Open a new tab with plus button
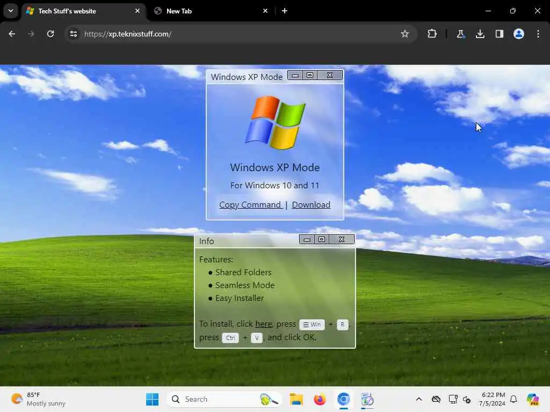Screen dimensions: 550x412 285,11
